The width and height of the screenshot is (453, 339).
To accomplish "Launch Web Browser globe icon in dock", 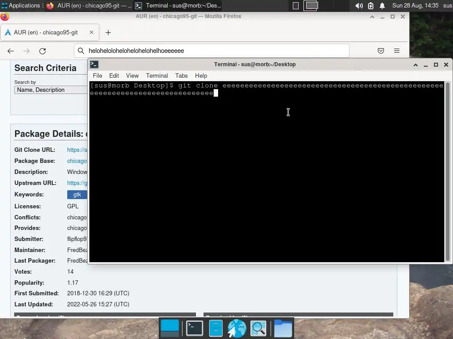I will (x=237, y=328).
